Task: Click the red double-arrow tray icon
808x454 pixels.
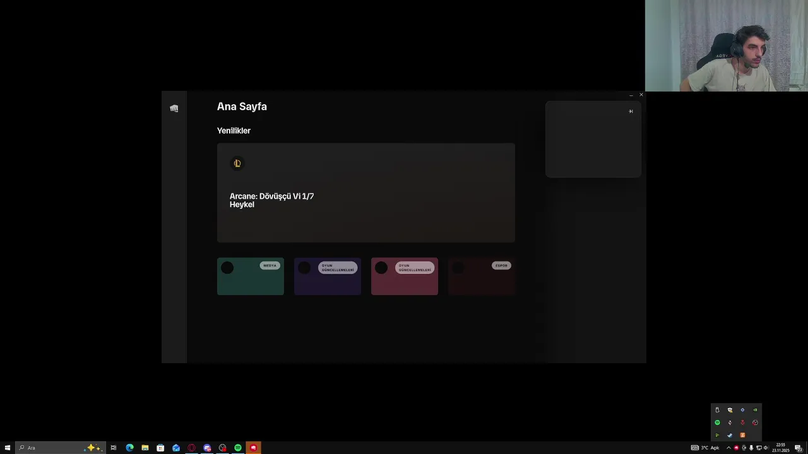Action: pyautogui.click(x=742, y=422)
